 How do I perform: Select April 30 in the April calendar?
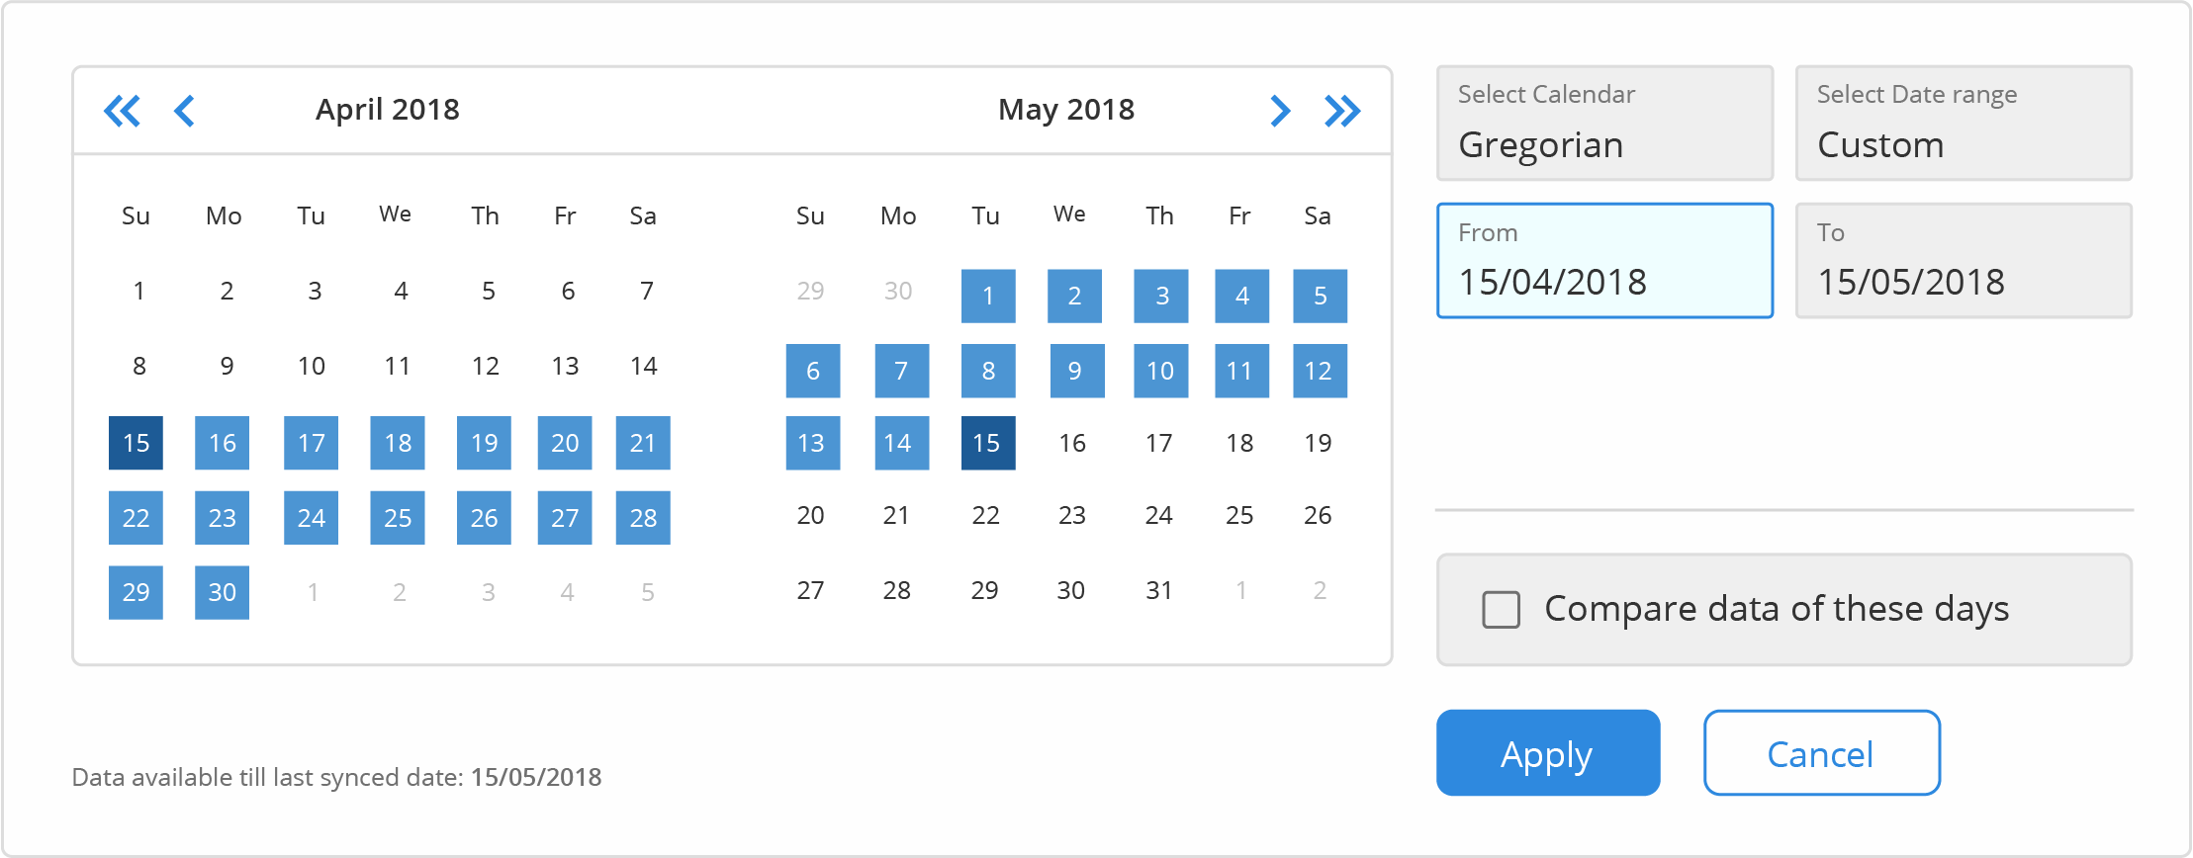222,592
